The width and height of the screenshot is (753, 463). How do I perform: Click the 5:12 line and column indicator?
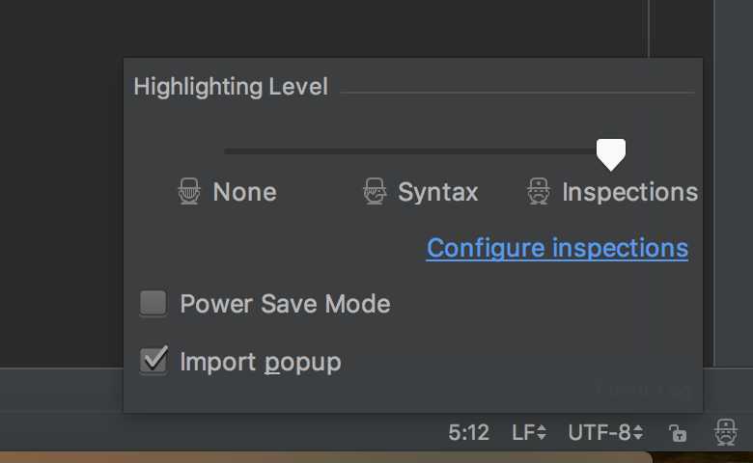click(468, 432)
